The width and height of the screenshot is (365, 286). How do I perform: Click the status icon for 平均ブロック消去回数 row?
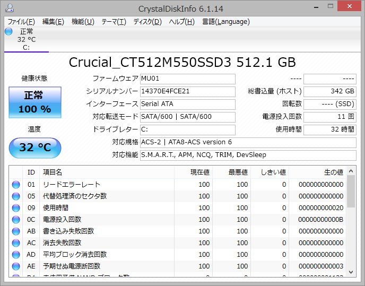pyautogui.click(x=16, y=255)
